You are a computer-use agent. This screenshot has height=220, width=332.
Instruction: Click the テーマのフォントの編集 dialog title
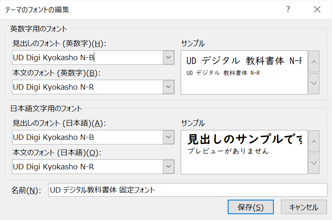click(x=37, y=10)
